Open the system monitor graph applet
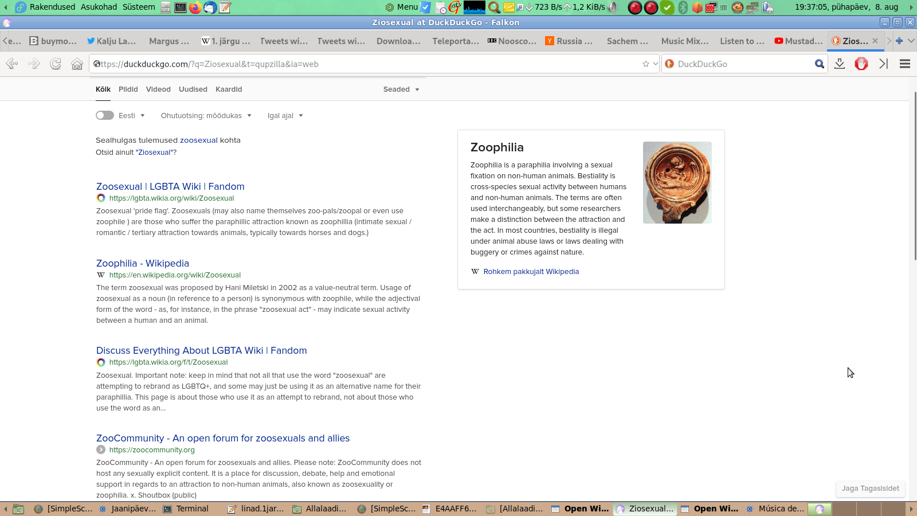This screenshot has width=917, height=516. (475, 7)
